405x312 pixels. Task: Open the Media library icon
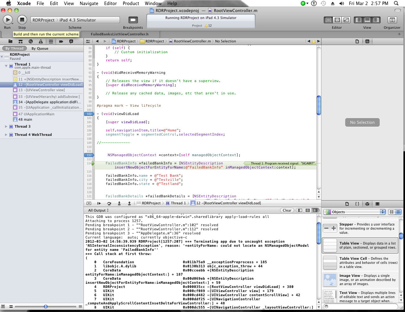click(x=377, y=204)
